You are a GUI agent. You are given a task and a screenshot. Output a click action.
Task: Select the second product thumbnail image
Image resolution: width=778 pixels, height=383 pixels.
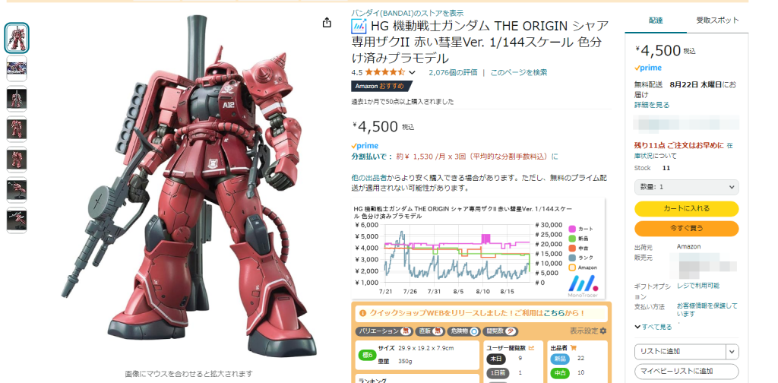(17, 68)
